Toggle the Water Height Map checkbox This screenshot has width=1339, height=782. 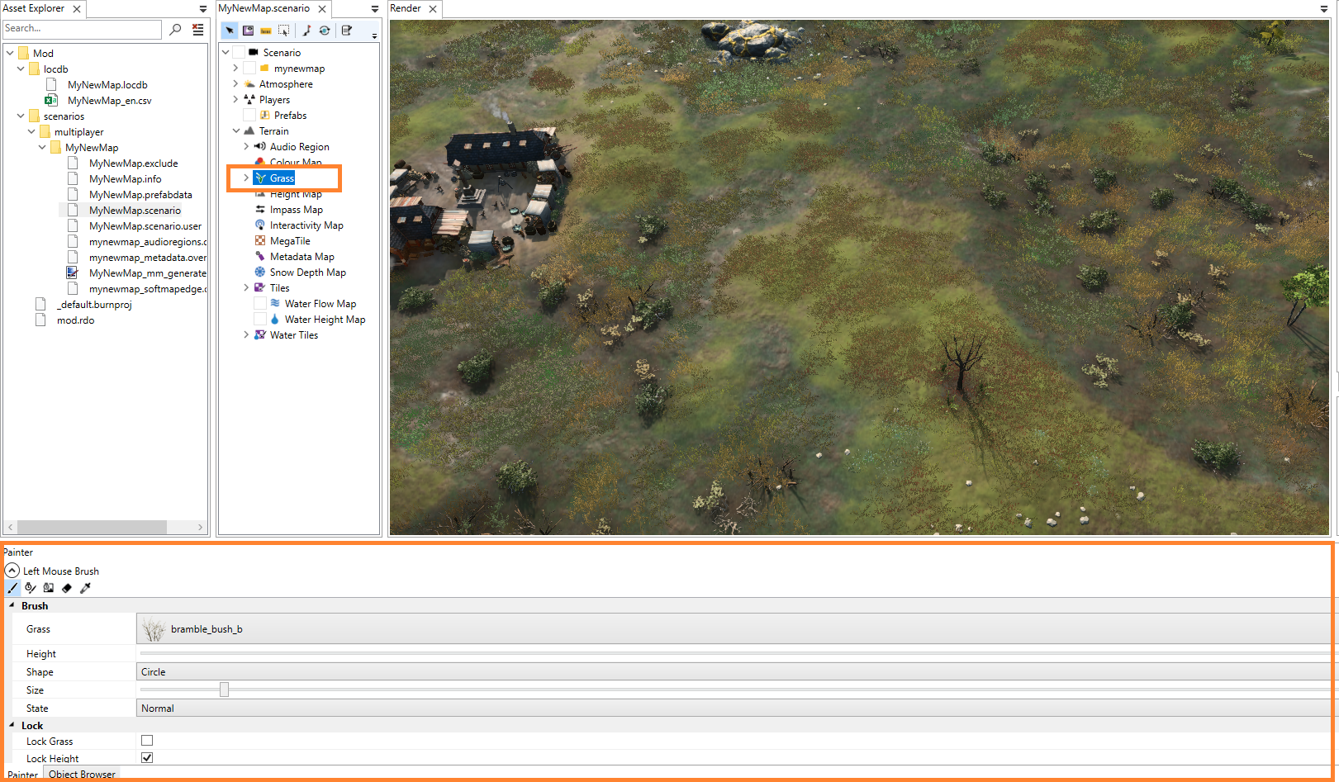[x=259, y=319]
